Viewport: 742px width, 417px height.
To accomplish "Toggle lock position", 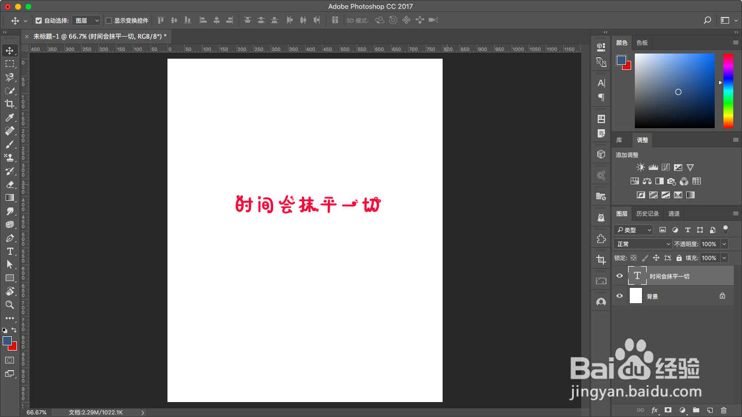I will [656, 258].
